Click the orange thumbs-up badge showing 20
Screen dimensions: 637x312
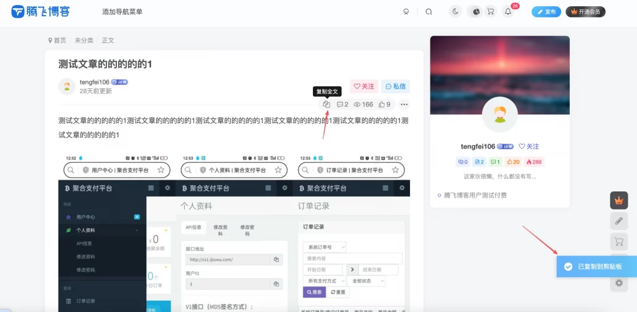[x=513, y=162]
